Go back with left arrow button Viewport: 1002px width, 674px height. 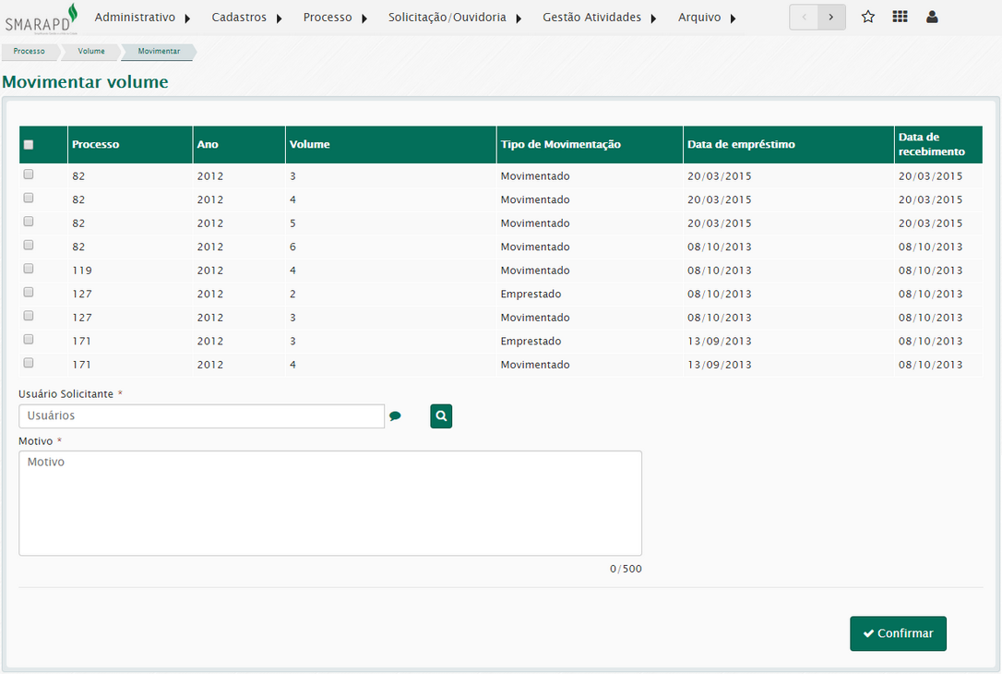pos(804,17)
